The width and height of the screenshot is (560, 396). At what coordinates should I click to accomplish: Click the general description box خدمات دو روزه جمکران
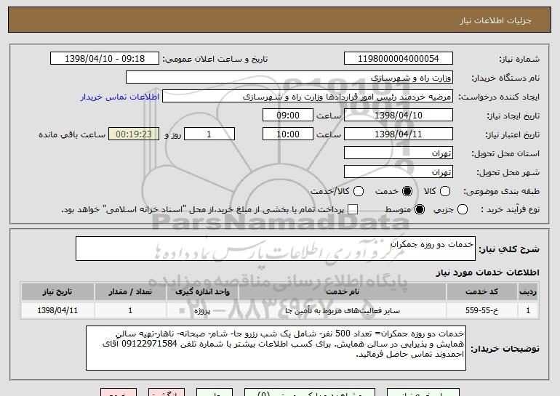coord(276,248)
